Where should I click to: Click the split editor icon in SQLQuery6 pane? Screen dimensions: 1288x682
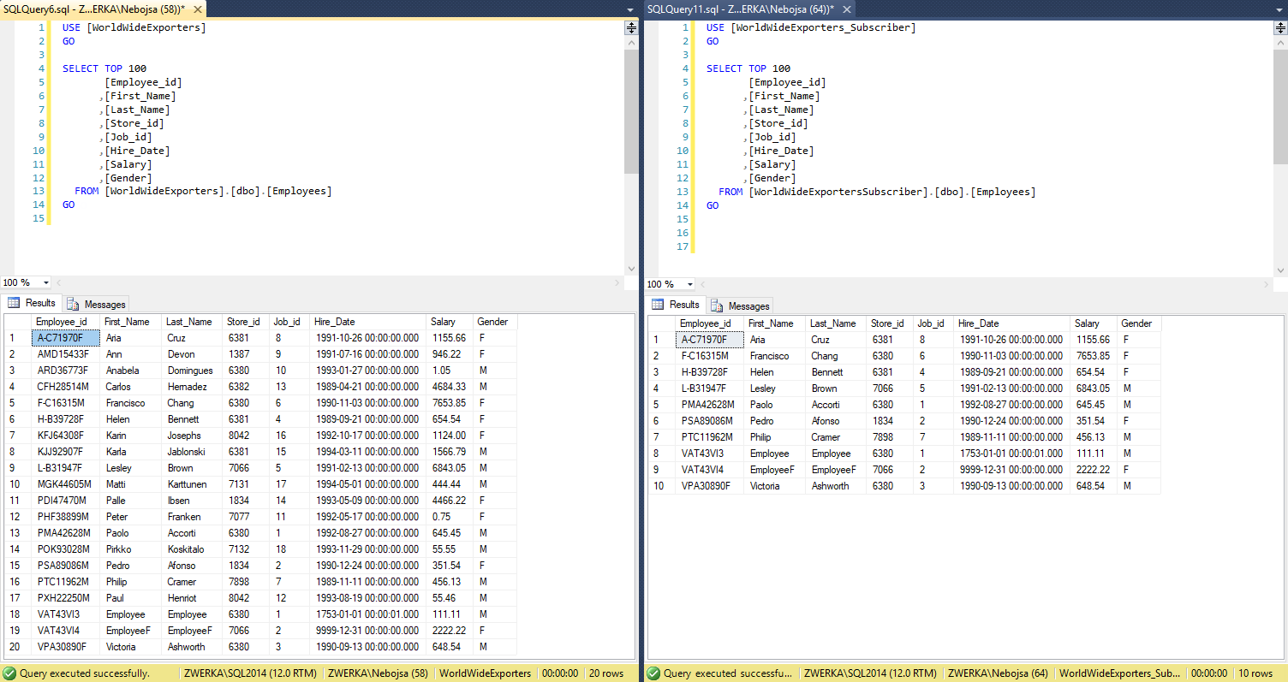pos(631,27)
